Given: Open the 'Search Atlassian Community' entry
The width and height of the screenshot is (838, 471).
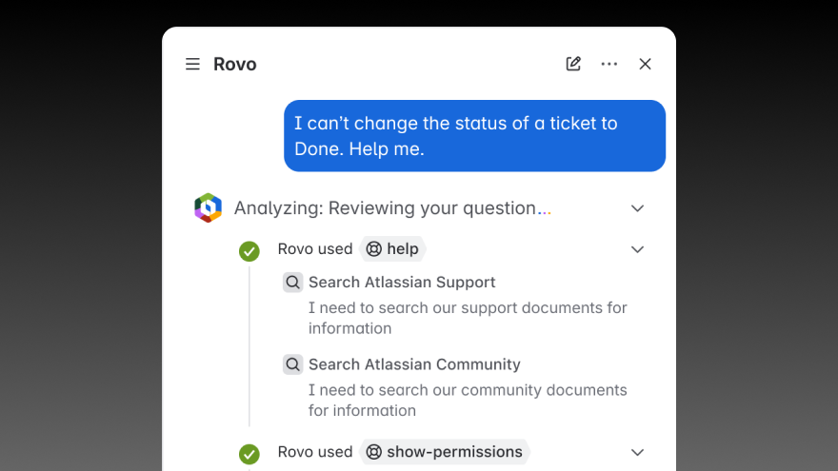Looking at the screenshot, I should coord(414,364).
